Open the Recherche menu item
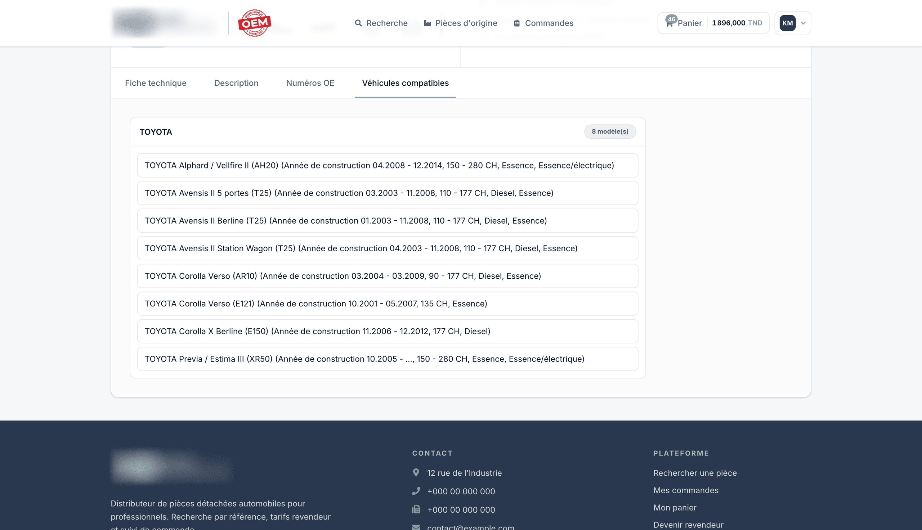Viewport: 922px width, 530px height. point(381,23)
